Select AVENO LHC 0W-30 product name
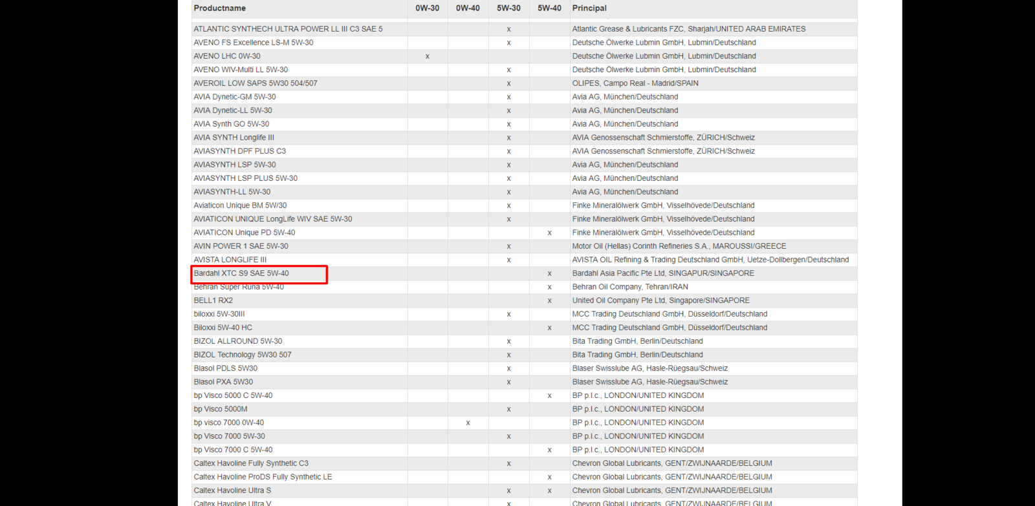Screen dimensions: 1035x506 227,56
